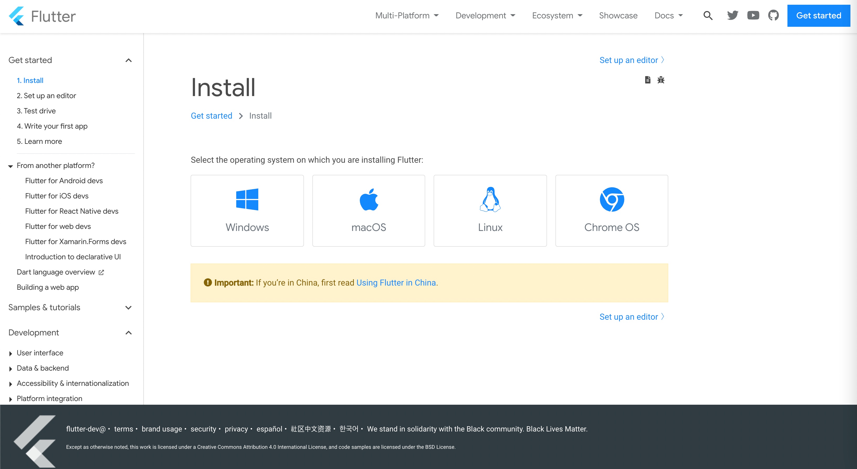This screenshot has width=857, height=469.
Task: Expand the Samples & tutorials section
Action: pos(128,308)
